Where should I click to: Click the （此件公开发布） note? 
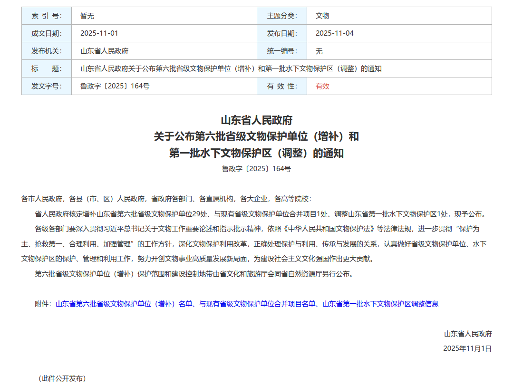click(62, 378)
